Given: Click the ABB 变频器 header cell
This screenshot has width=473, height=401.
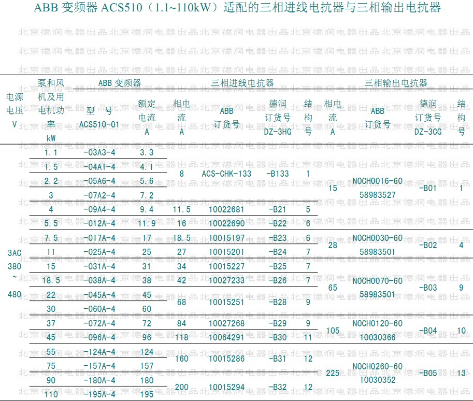Looking at the screenshot, I should [x=120, y=83].
